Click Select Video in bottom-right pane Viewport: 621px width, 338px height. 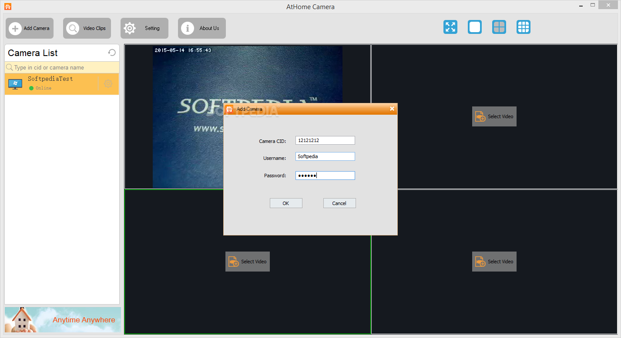494,262
